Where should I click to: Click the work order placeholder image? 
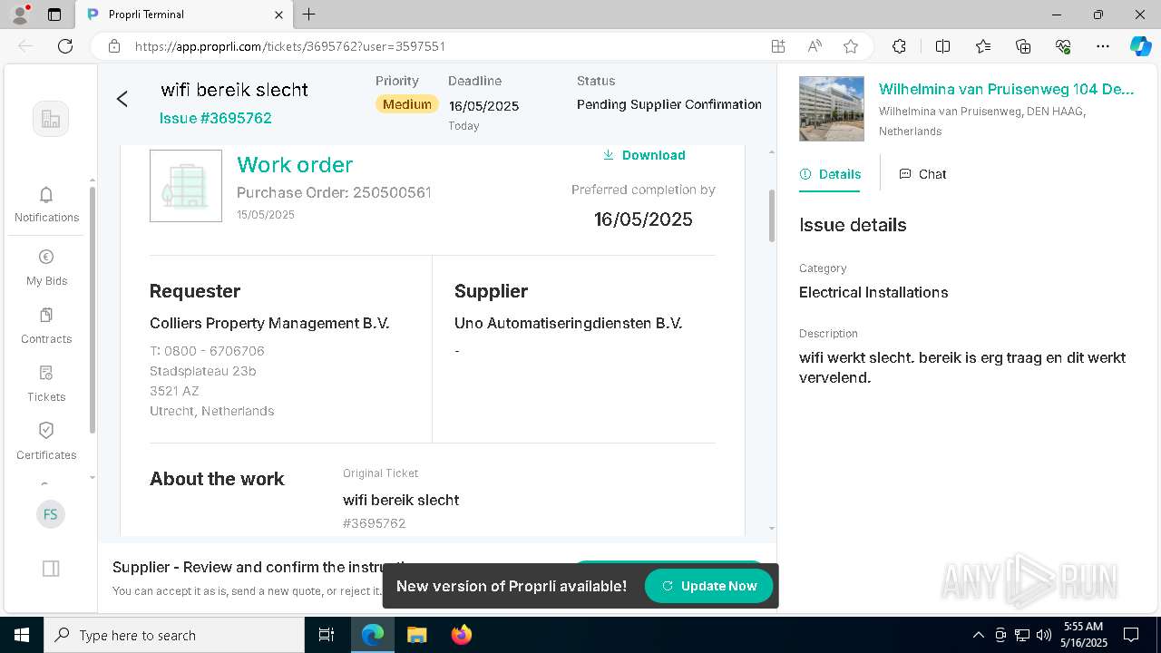[186, 186]
